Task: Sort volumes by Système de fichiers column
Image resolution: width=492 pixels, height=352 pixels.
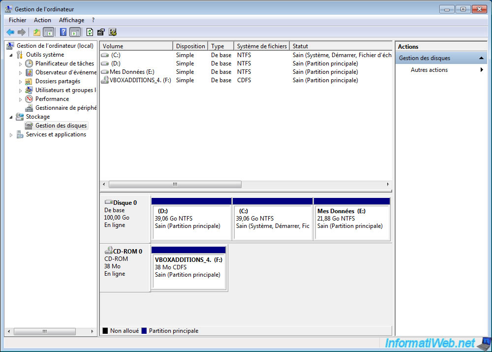Action: [x=261, y=46]
